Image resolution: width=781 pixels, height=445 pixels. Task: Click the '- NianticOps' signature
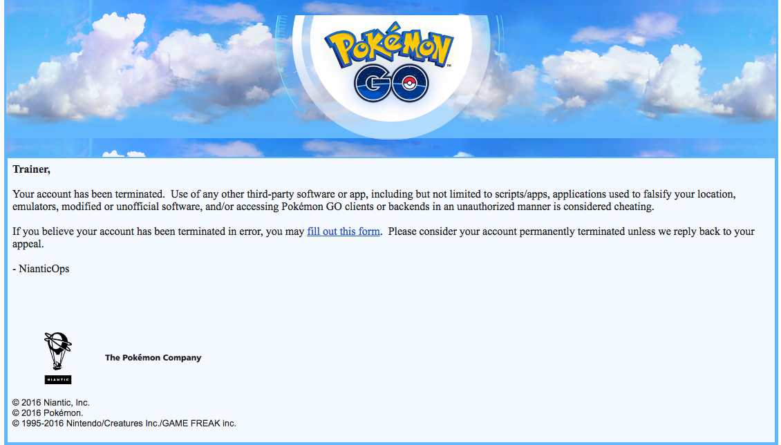(x=41, y=269)
